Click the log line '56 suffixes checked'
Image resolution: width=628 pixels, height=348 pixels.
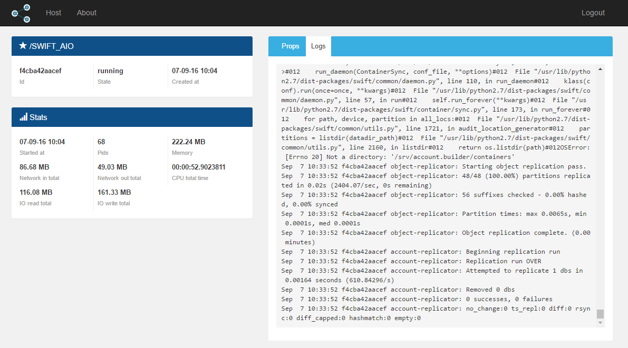434,200
